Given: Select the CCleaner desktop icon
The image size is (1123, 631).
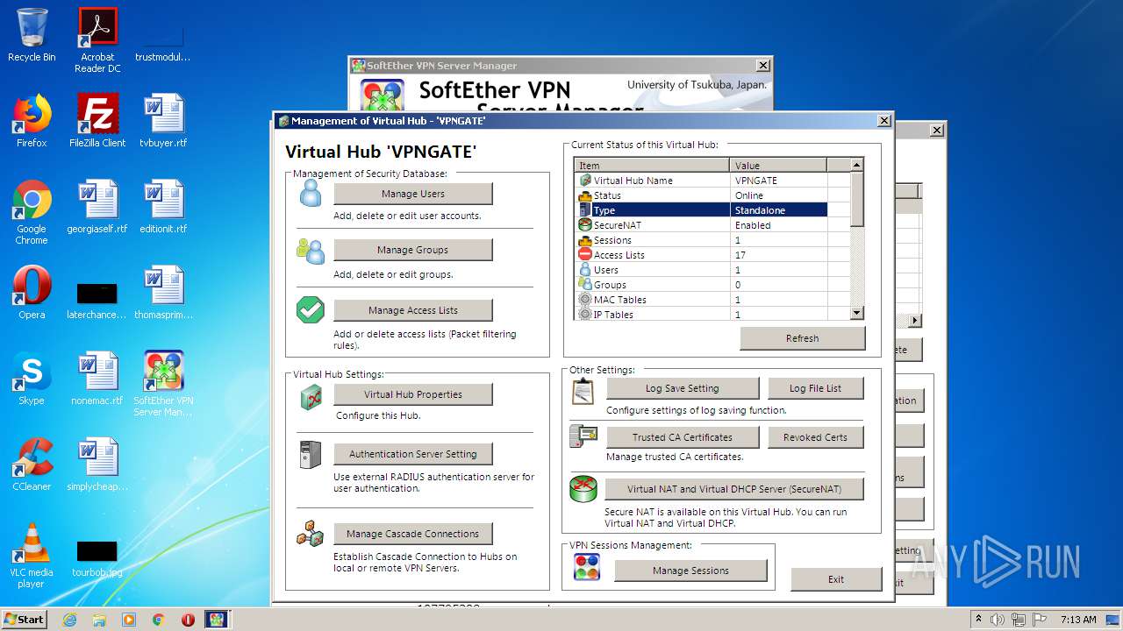Looking at the screenshot, I should click(x=32, y=464).
